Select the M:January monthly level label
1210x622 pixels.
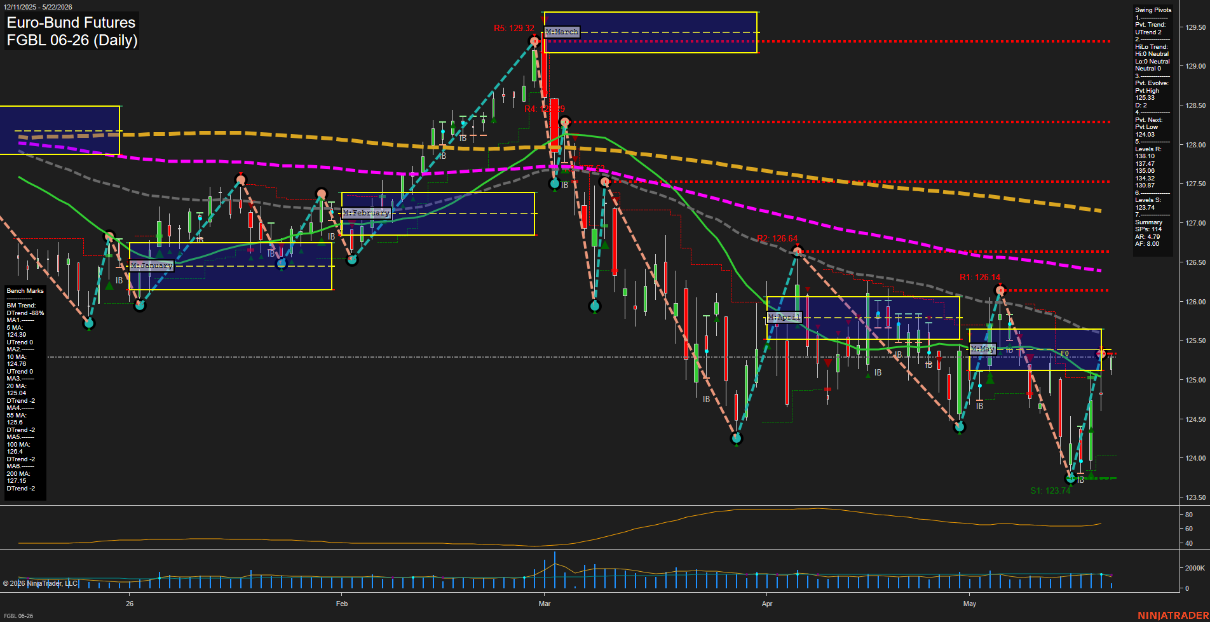[x=151, y=266]
